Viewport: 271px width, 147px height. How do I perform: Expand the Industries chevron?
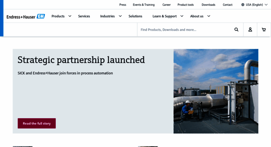[x=120, y=16]
